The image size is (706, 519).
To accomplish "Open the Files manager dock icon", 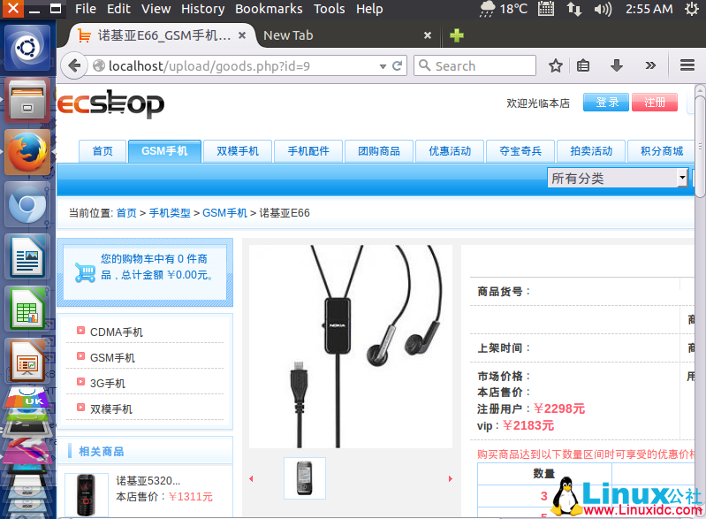I will tap(27, 100).
